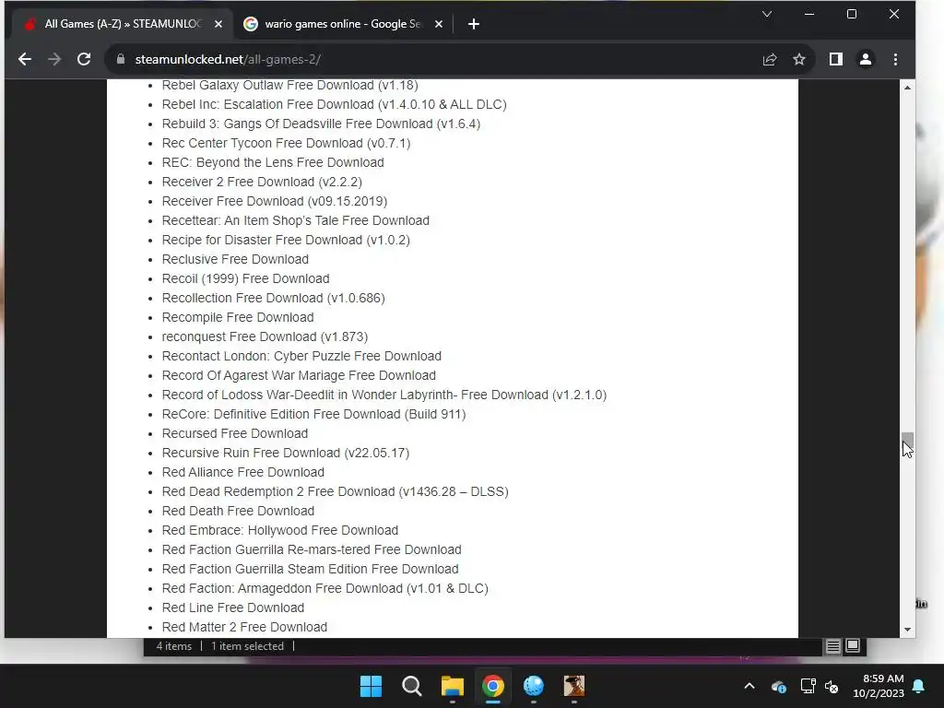Open Red Dead Redemption 2 Free Download link
This screenshot has height=708, width=944.
point(336,491)
